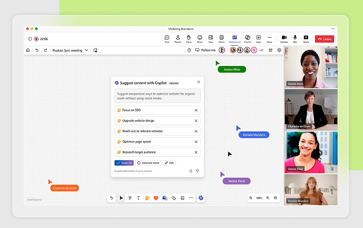Leave the meeting
This screenshot has height=228, width=363.
point(324,39)
